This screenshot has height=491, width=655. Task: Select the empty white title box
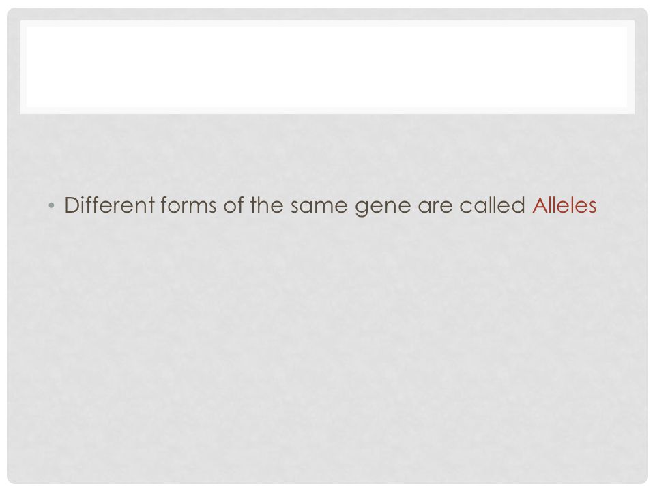click(327, 67)
